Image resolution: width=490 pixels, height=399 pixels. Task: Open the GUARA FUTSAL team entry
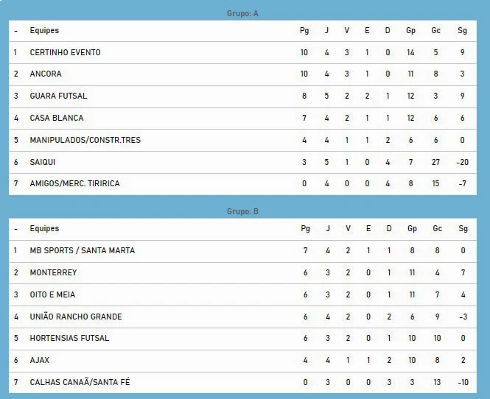point(58,96)
